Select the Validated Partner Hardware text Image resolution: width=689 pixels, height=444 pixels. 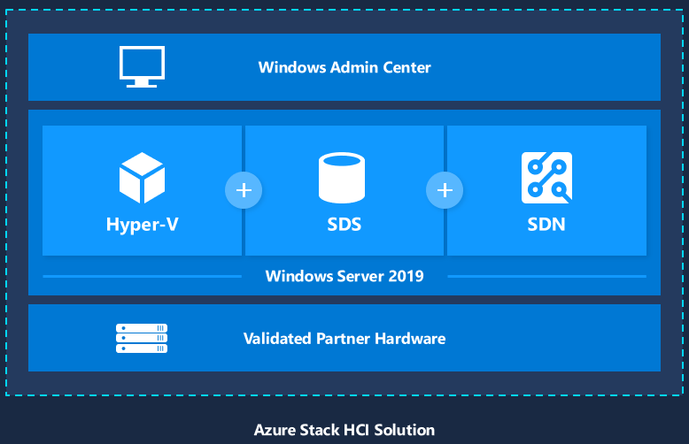point(344,339)
